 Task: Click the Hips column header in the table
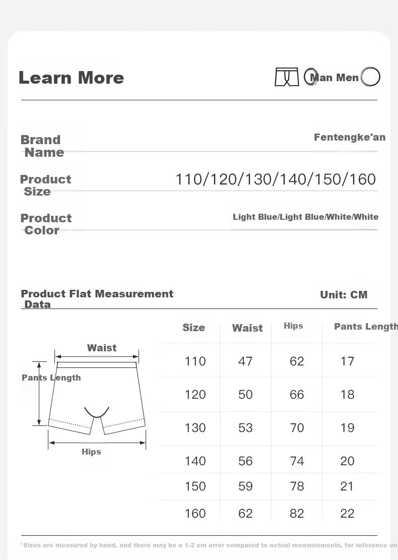pos(293,326)
